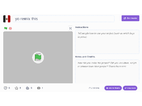Click the See inside button
This screenshot has height=106, width=142.
click(x=130, y=18)
